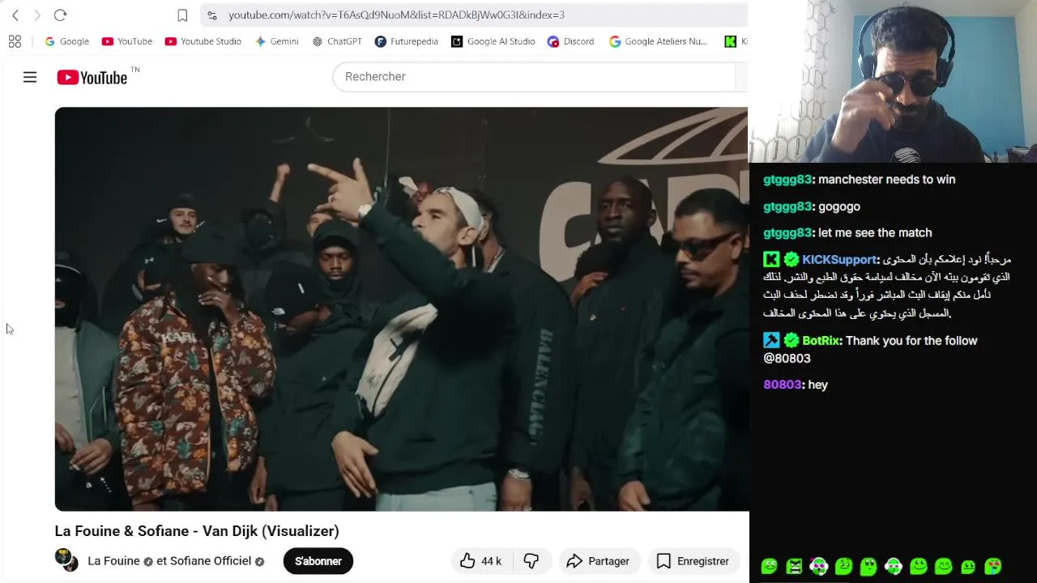Open the Google AI Studio bookmark
Image resolution: width=1037 pixels, height=583 pixels.
pos(493,41)
